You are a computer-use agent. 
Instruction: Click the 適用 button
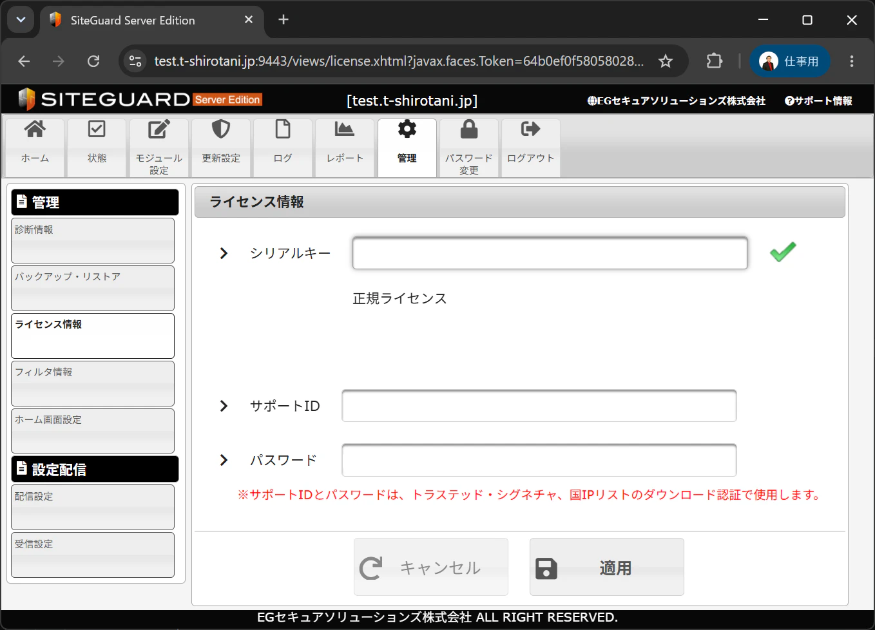(607, 567)
